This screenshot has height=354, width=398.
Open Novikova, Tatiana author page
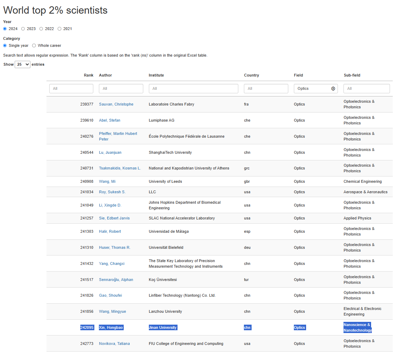coord(114,344)
